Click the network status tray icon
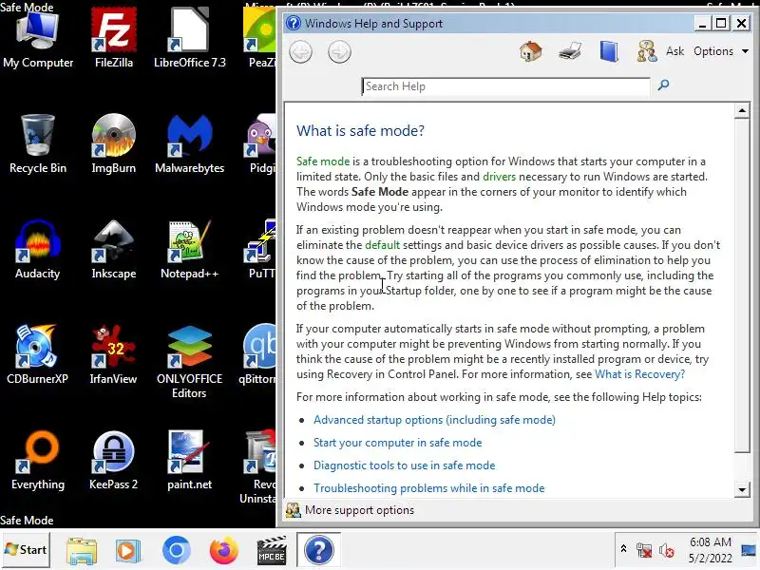This screenshot has width=760, height=570. (x=644, y=550)
